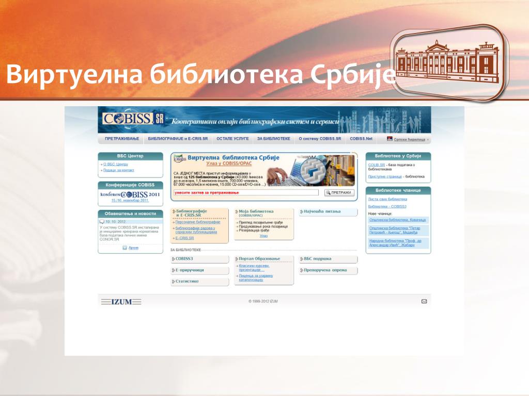Open the Моја библиотека heading
The width and height of the screenshot is (529, 396).
coord(256,211)
